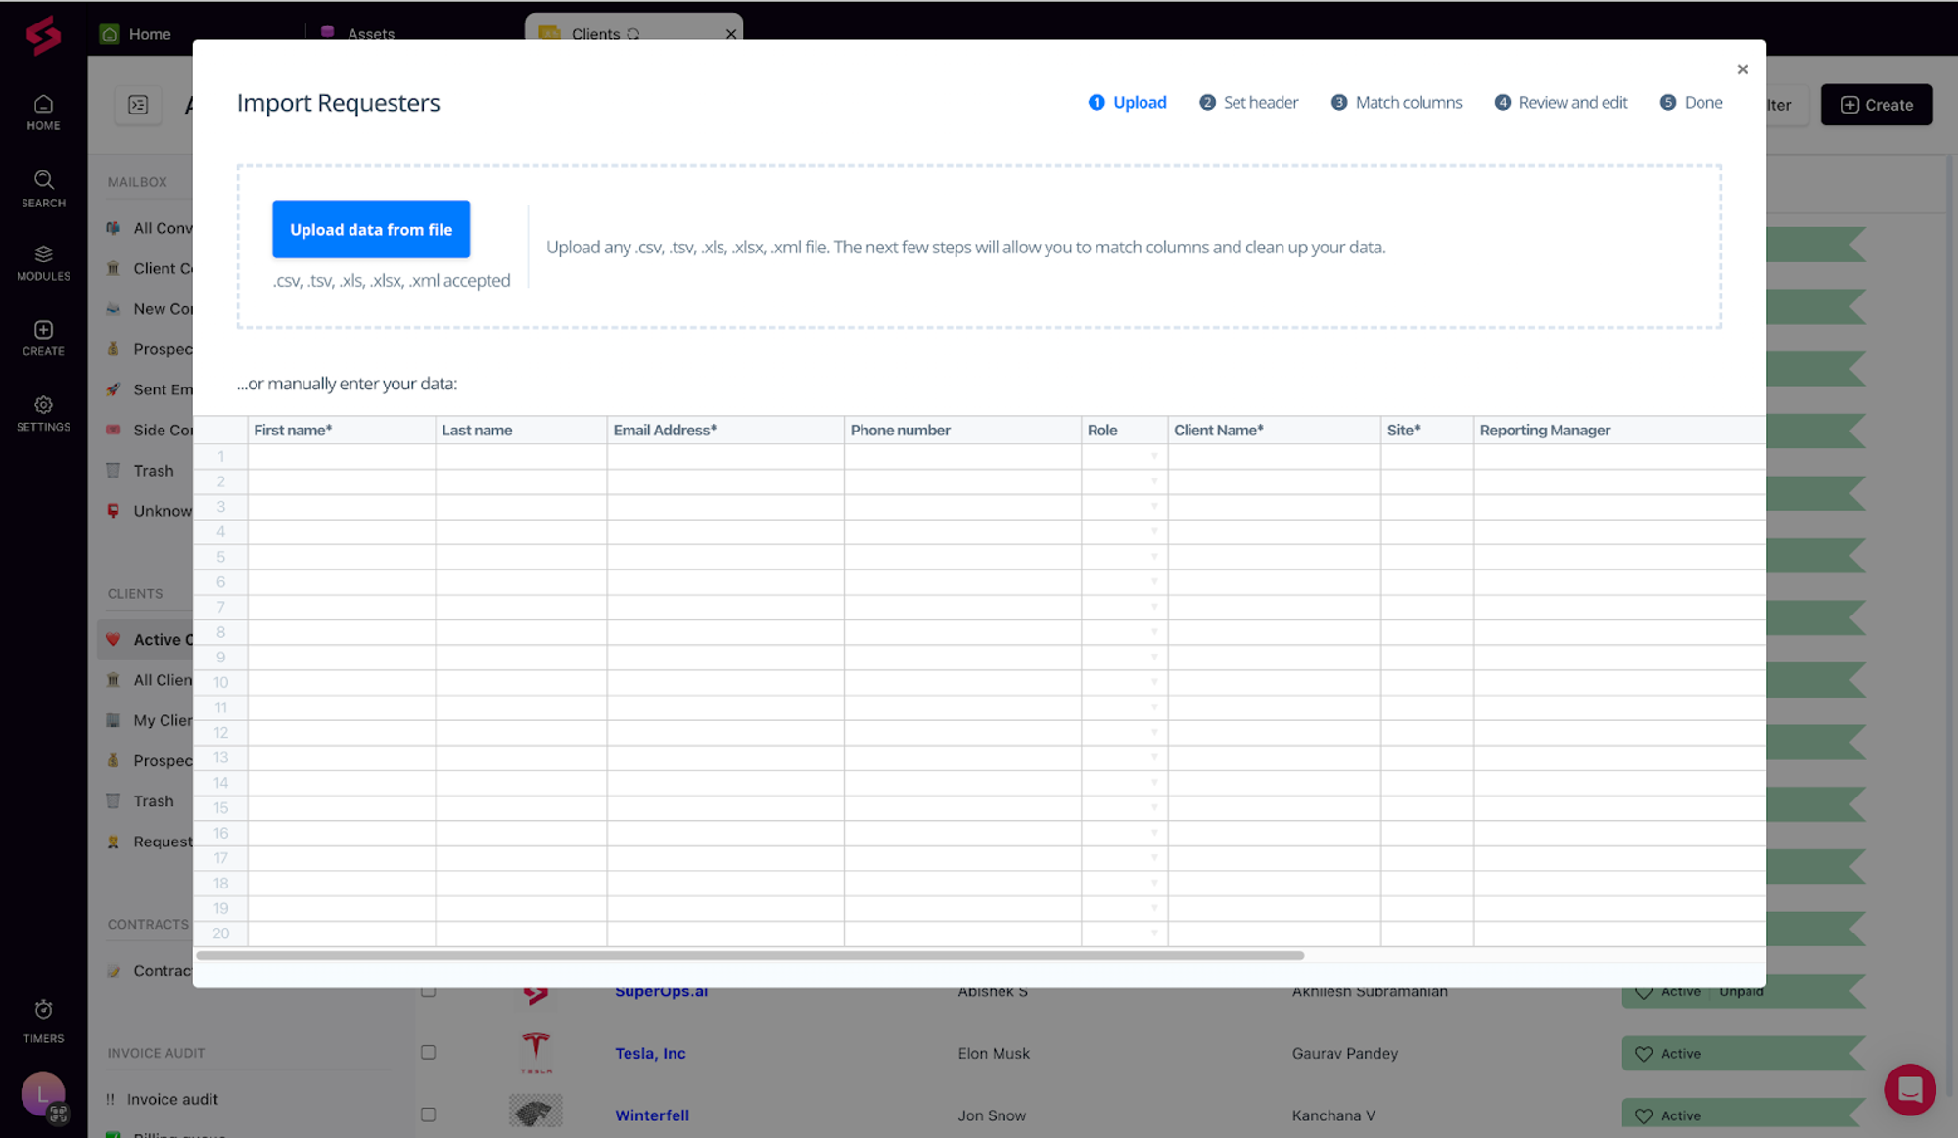1958x1138 pixels.
Task: Click the Tesla logo thumbnail
Action: [x=536, y=1053]
